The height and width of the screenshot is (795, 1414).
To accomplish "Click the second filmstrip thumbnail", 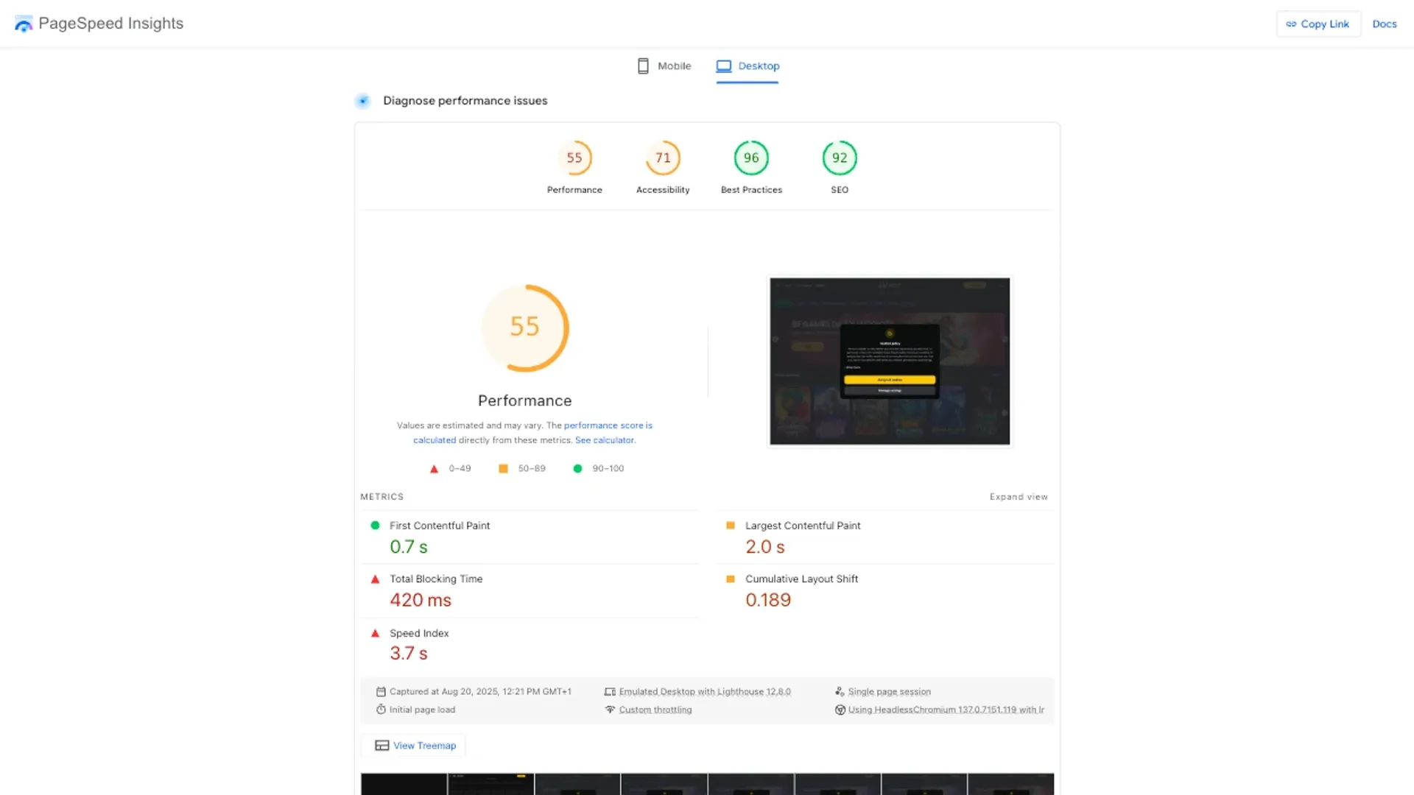I will point(490,784).
